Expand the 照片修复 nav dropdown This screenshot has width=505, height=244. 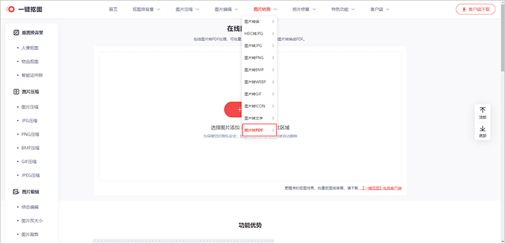click(304, 9)
